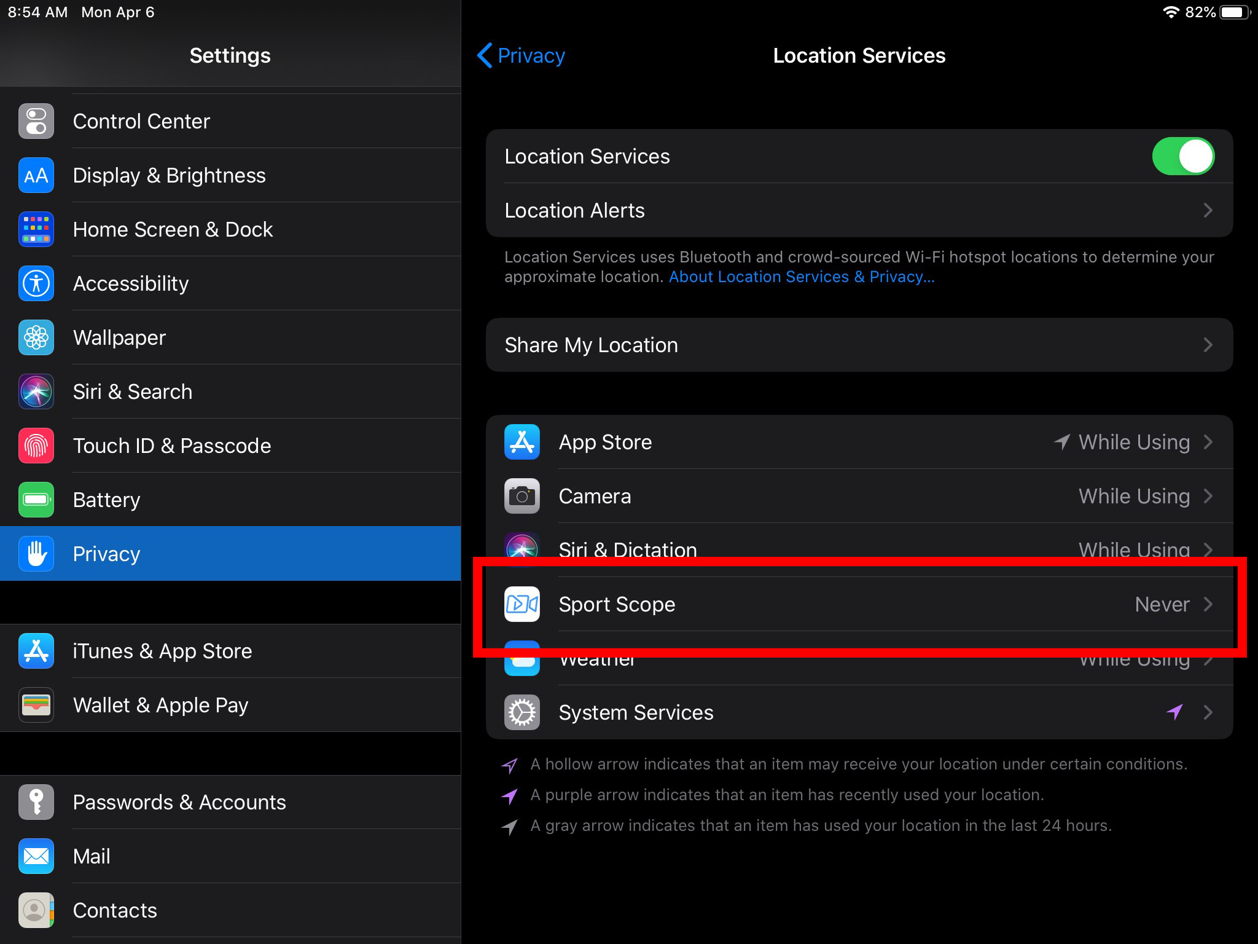1258x944 pixels.
Task: Tap the App Store icon in location list
Action: point(522,442)
